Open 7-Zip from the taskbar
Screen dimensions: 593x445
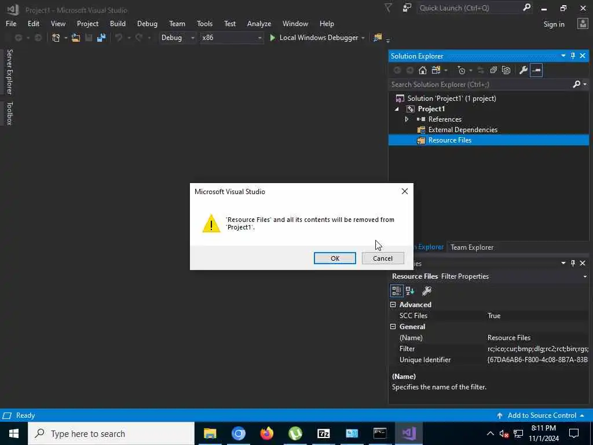click(x=323, y=433)
